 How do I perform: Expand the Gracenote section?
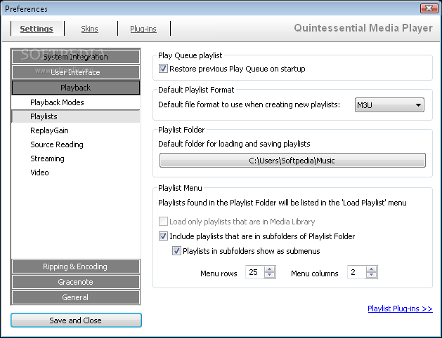(76, 282)
